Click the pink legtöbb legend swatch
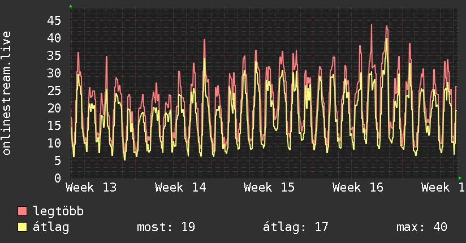This screenshot has height=243, width=466. point(22,211)
